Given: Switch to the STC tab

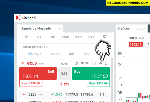Looking at the screenshot, I should click(x=78, y=37).
